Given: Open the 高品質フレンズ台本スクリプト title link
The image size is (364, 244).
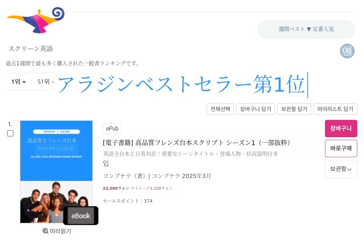Looking at the screenshot, I should click(197, 143).
